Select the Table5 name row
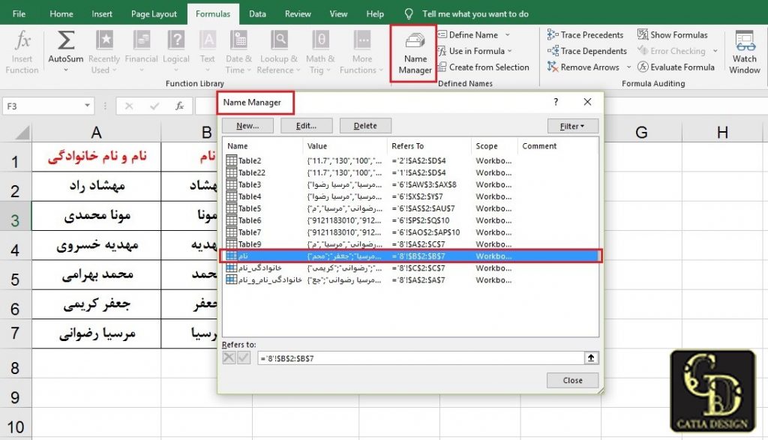Screen dimensions: 768x440 click(x=410, y=208)
